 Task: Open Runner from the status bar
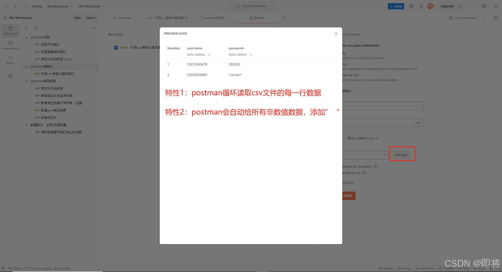[x=404, y=268]
